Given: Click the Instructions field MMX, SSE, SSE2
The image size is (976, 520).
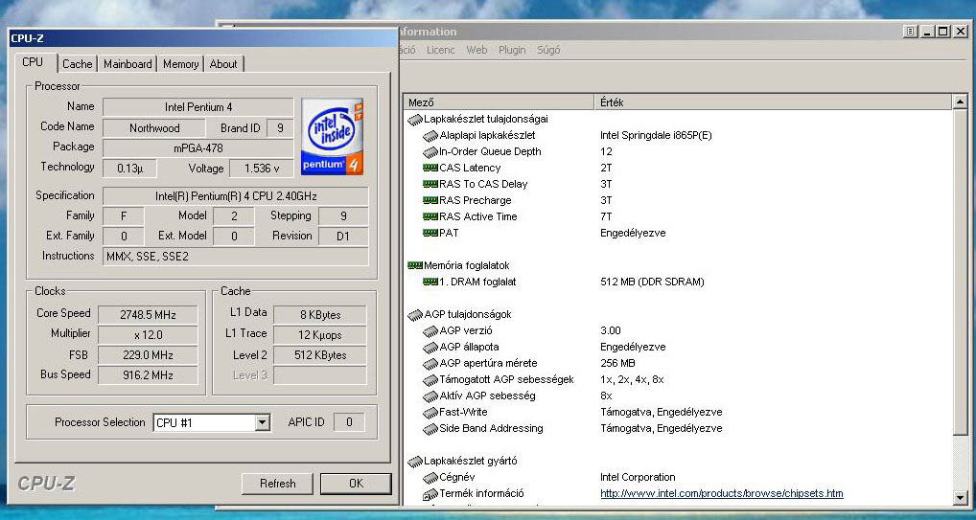Looking at the screenshot, I should pyautogui.click(x=236, y=257).
